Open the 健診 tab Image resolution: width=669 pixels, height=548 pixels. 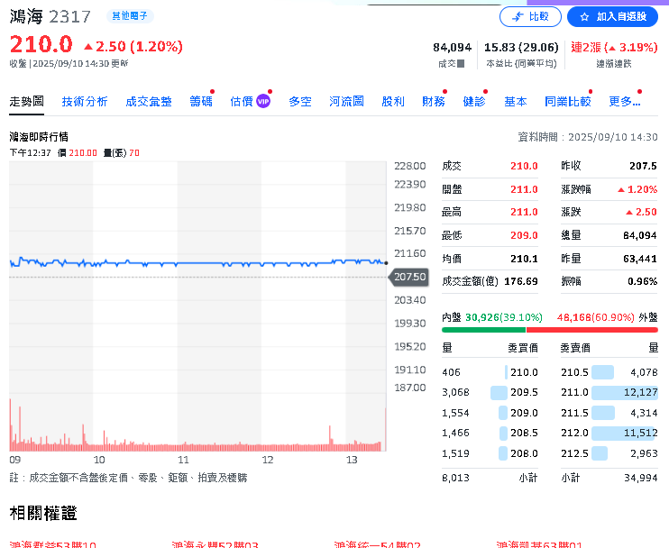[474, 102]
